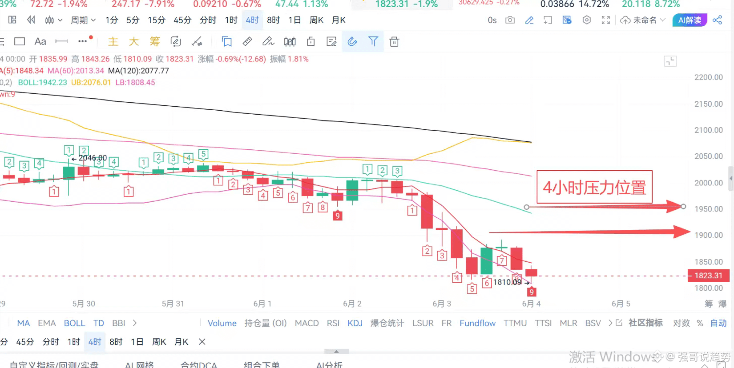Click the lock drawings icon
Image resolution: width=734 pixels, height=368 pixels.
[x=311, y=42]
